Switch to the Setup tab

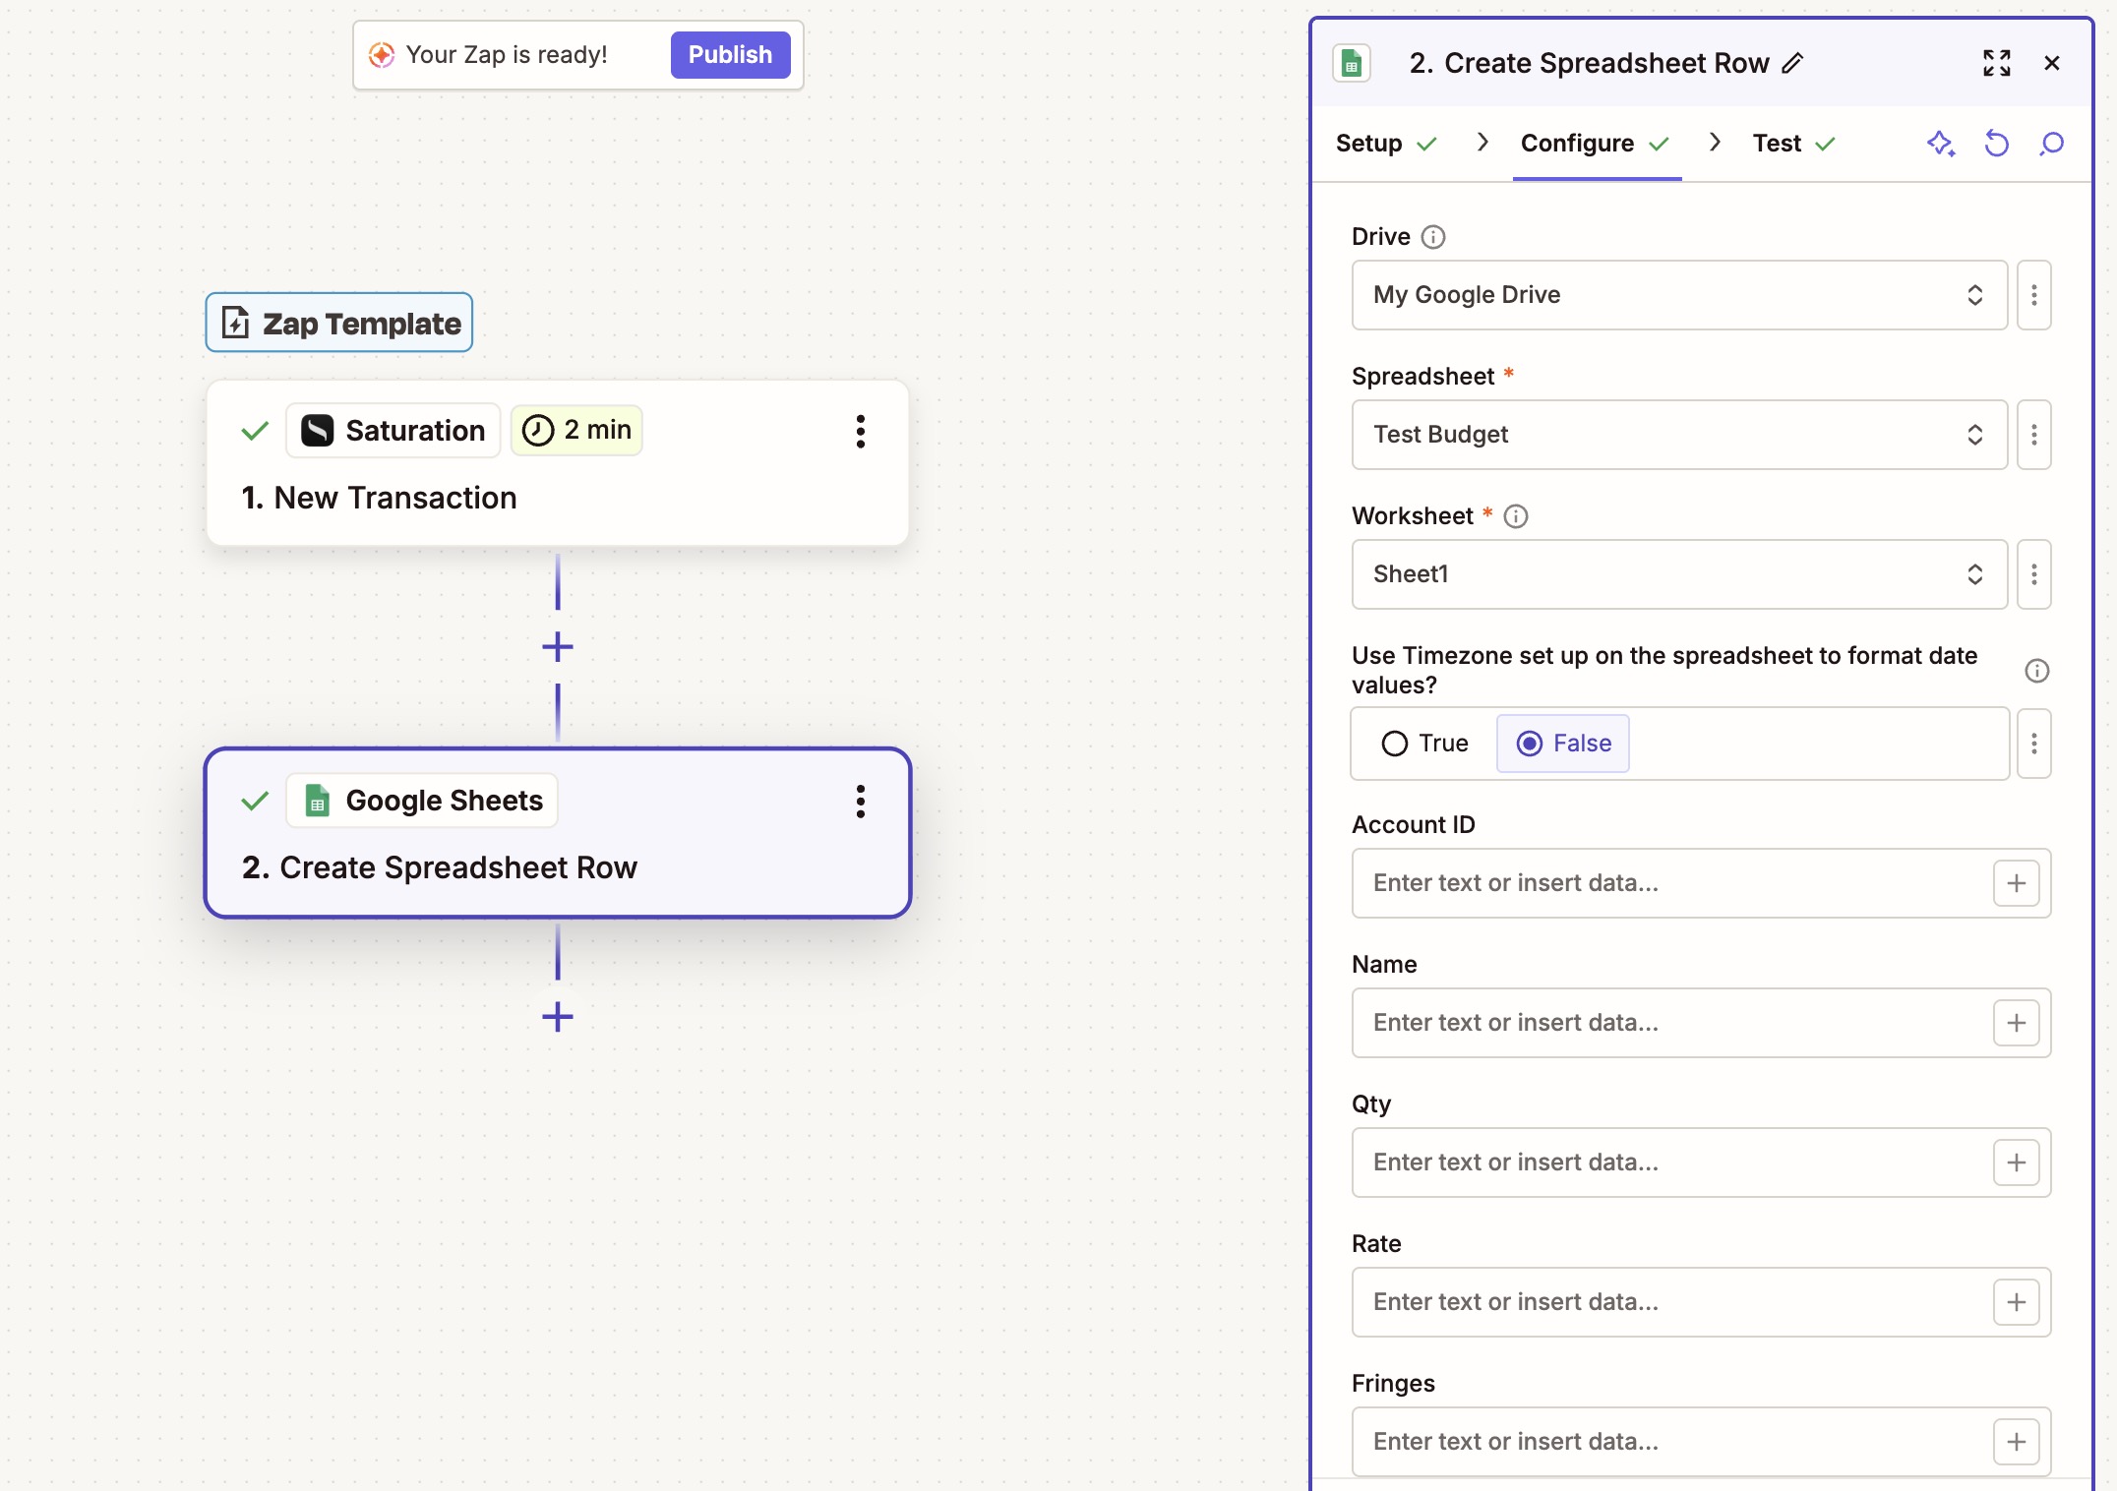[1386, 144]
